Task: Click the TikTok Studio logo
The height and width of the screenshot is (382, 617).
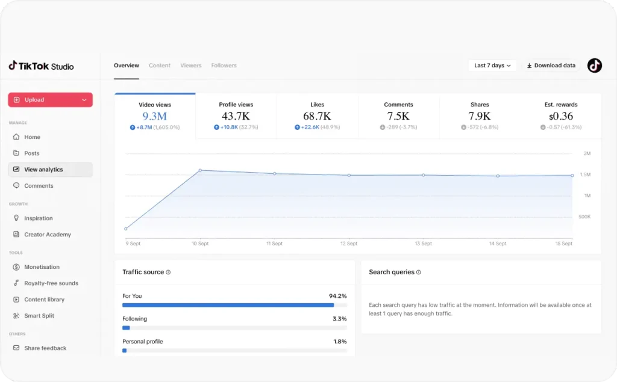Action: (x=42, y=66)
